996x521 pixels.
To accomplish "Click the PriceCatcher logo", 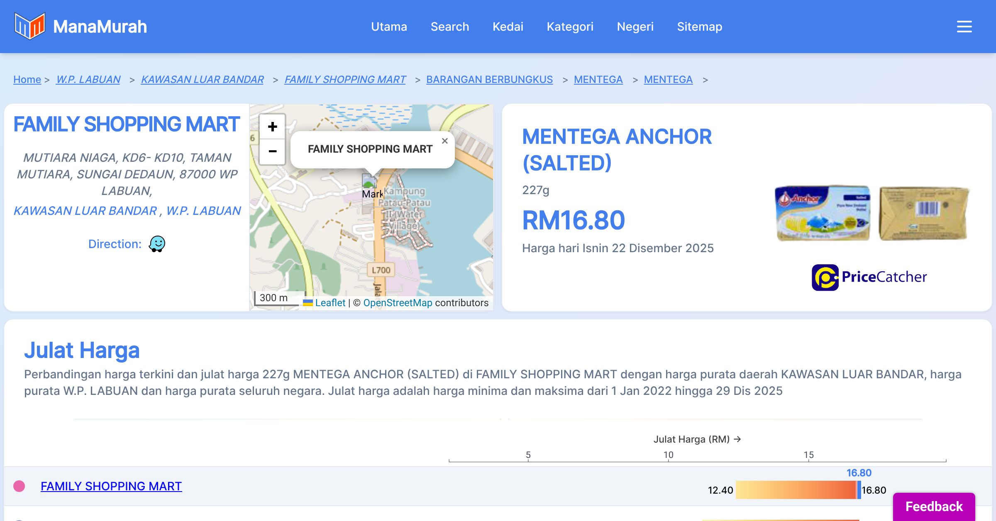I will 869,277.
